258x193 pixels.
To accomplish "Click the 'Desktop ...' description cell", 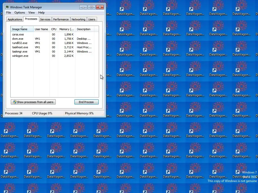I will click(x=84, y=39).
